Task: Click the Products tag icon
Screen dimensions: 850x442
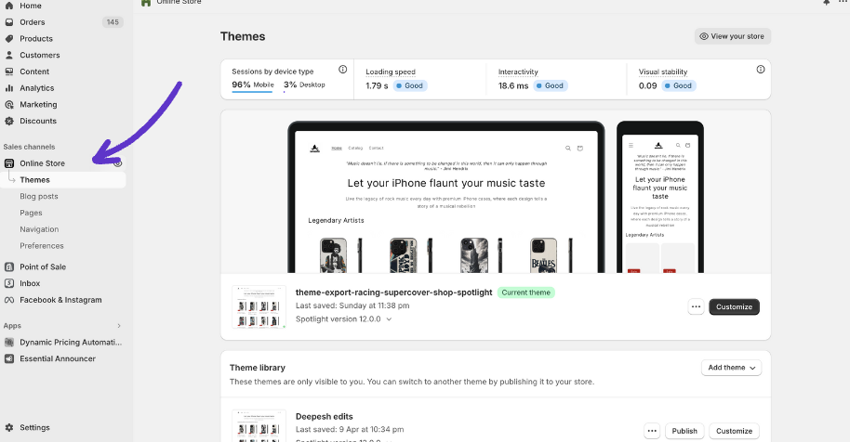Action: tap(9, 38)
